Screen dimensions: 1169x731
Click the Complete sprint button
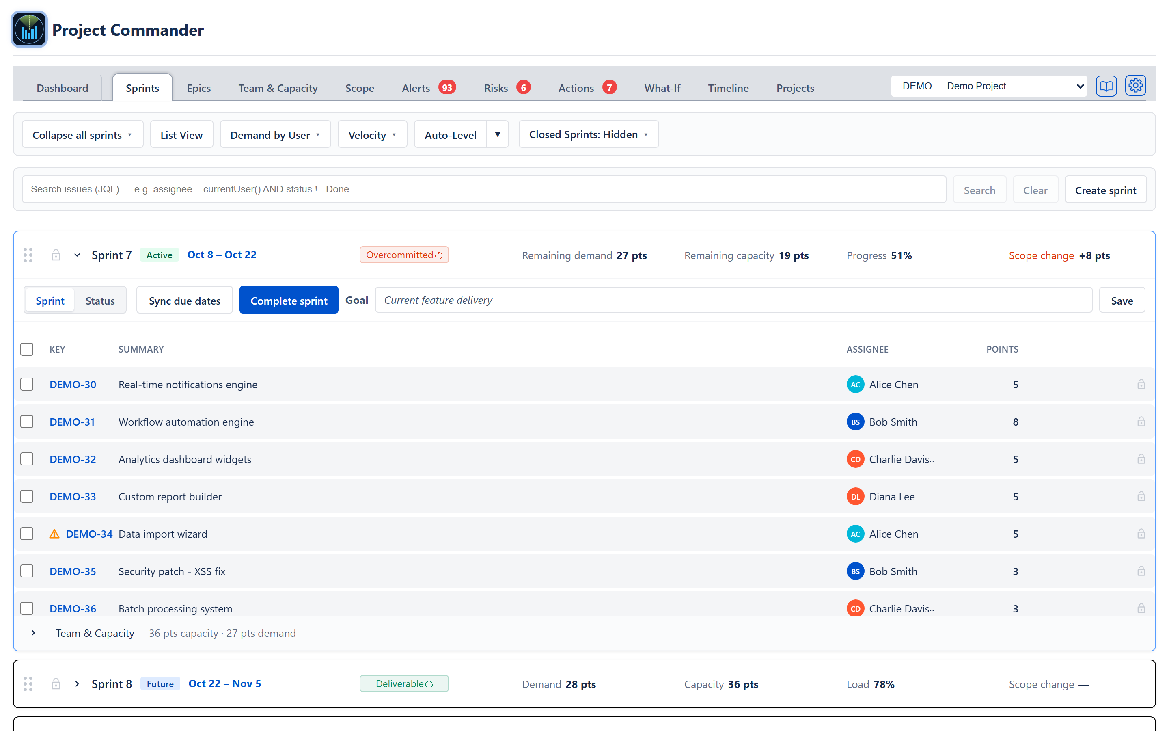coord(289,300)
